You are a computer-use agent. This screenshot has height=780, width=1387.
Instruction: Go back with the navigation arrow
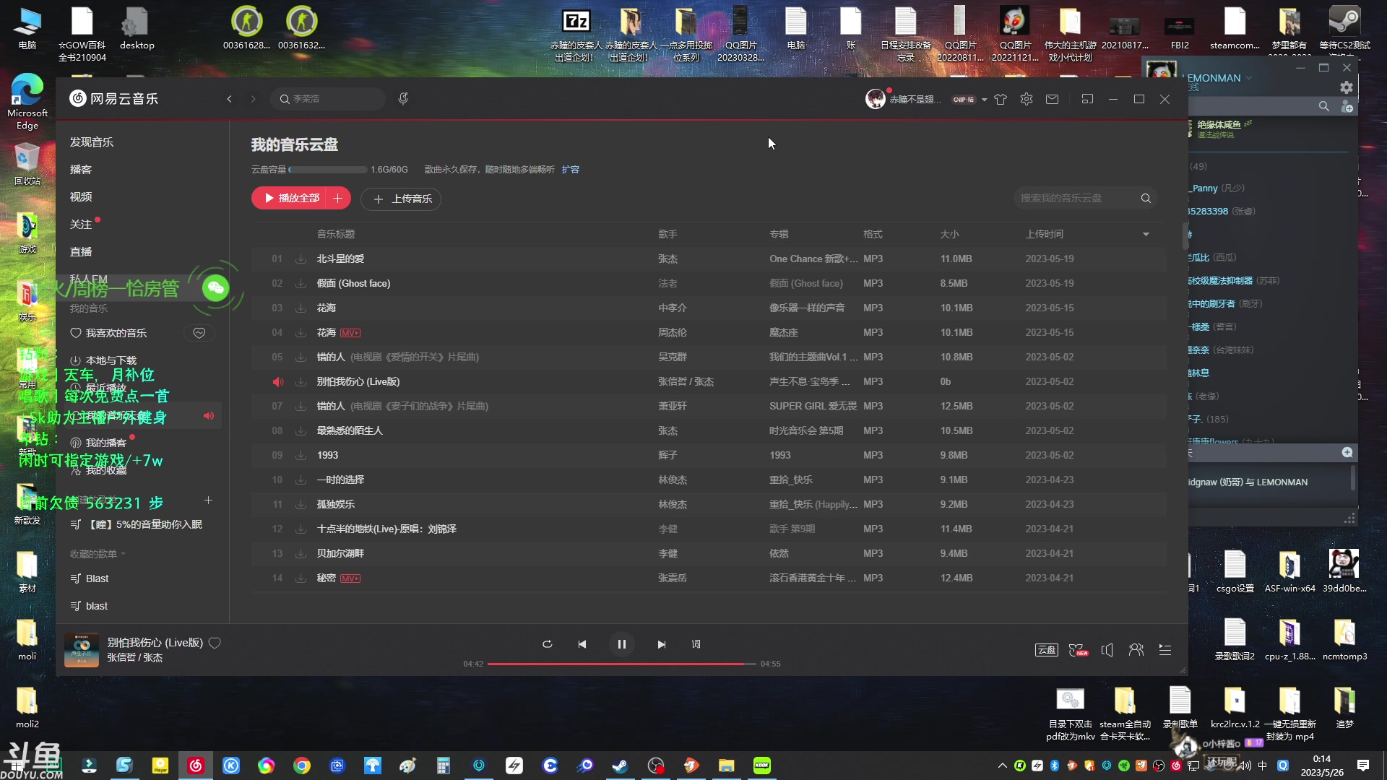(x=229, y=99)
